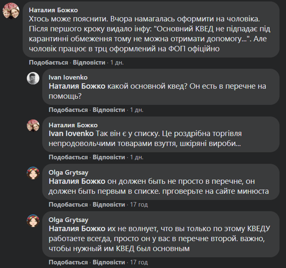Open Ivan Iovenko's name link above his comment

point(68,78)
